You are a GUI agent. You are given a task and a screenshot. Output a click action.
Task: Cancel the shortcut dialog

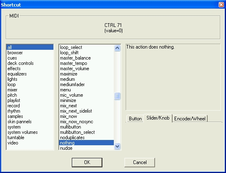point(140,162)
